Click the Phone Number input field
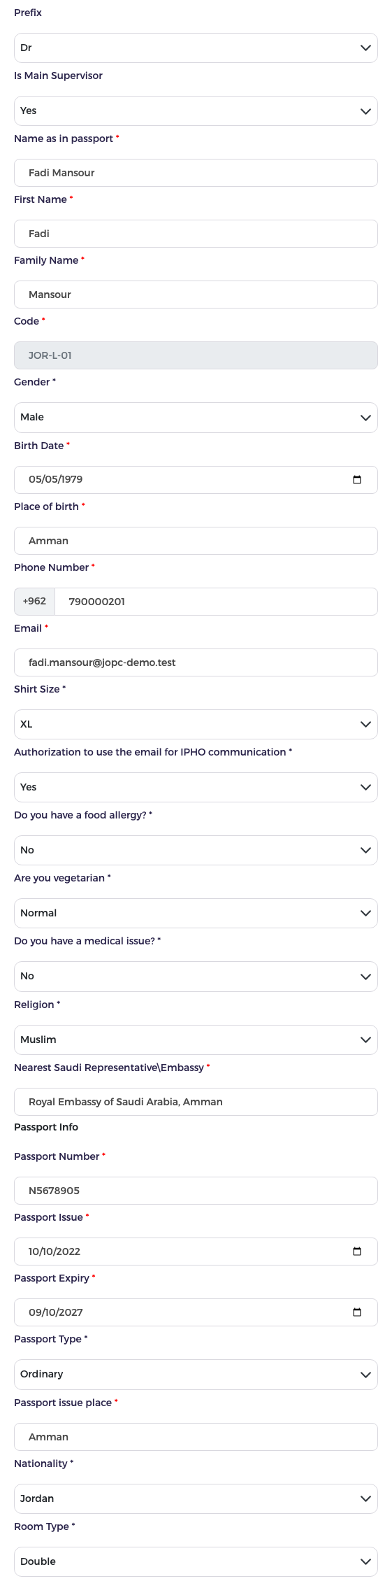Screen dimensions: 392x1588 coord(216,602)
